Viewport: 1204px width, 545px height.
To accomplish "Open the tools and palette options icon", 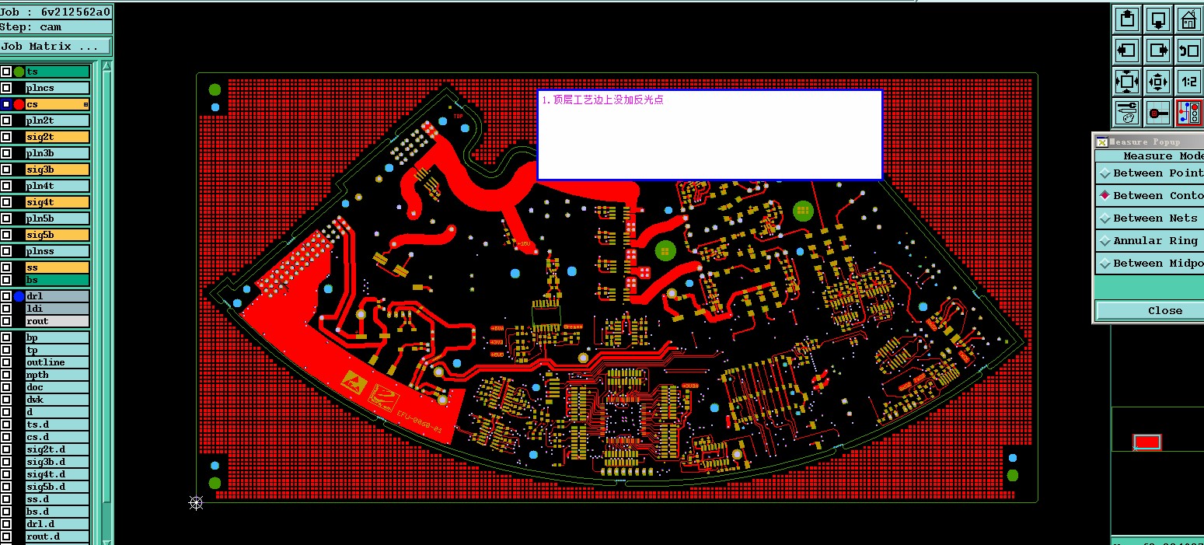I will tap(1127, 112).
